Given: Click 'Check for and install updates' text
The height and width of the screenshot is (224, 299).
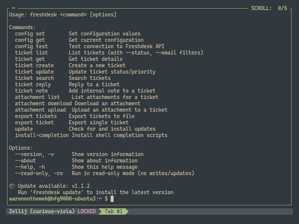Looking at the screenshot, I should coord(112,129).
